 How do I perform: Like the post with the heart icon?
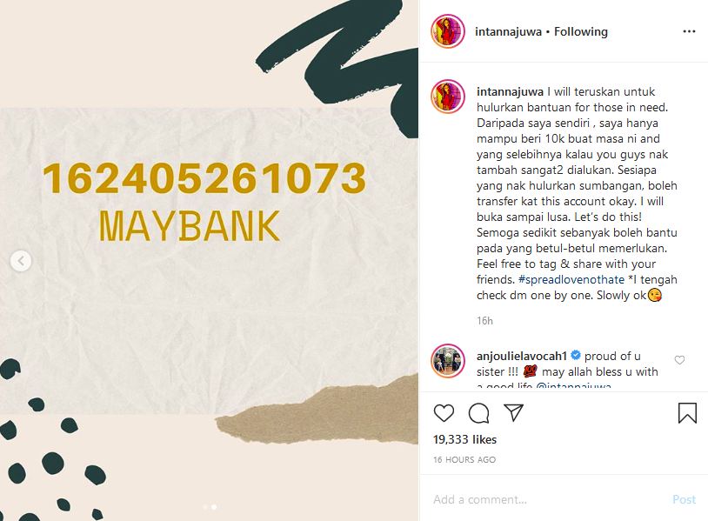coord(444,413)
